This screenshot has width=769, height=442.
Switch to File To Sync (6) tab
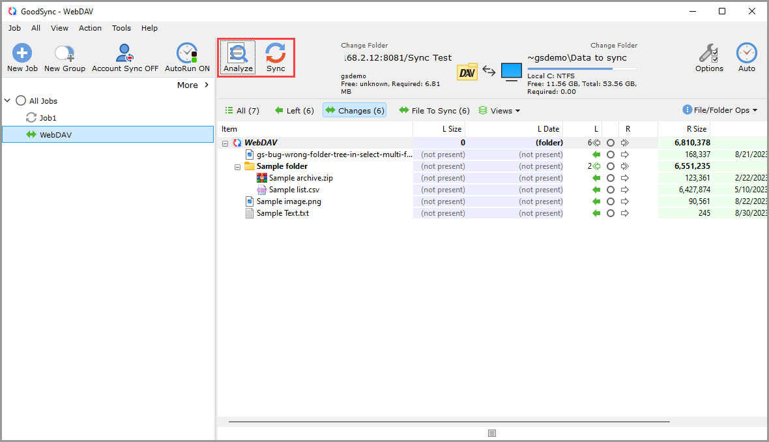[435, 110]
